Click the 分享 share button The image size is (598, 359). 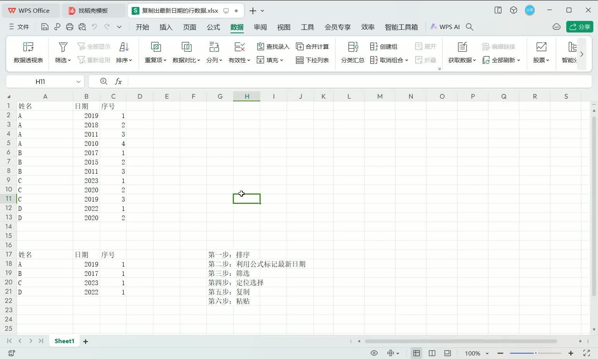[579, 27]
